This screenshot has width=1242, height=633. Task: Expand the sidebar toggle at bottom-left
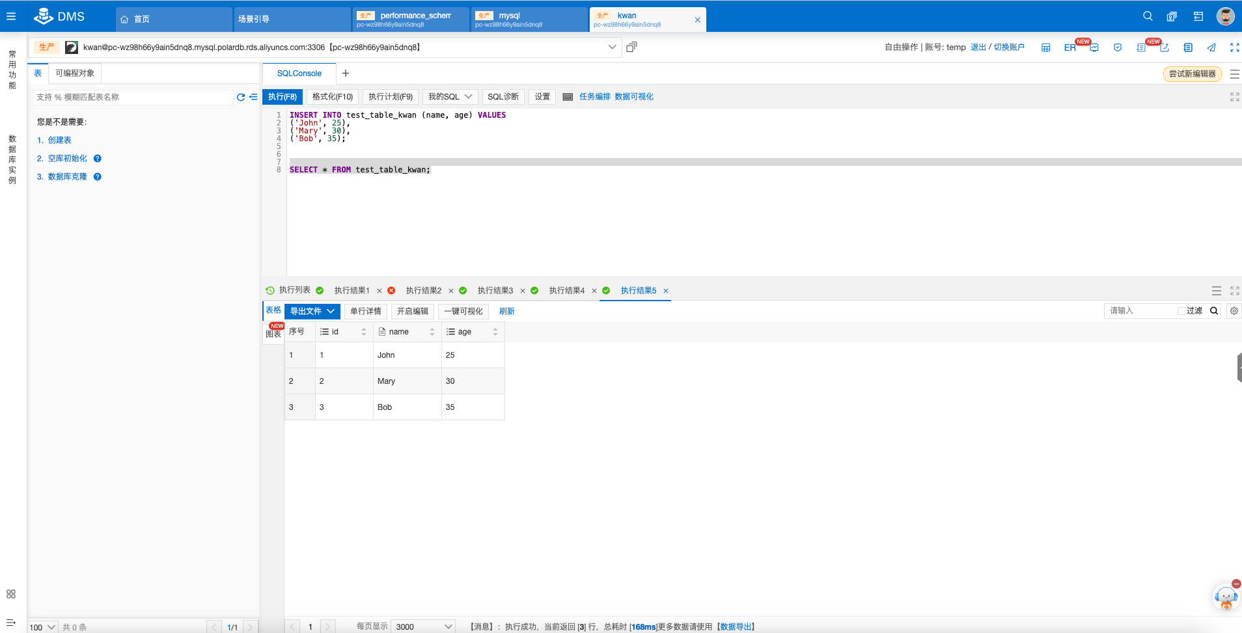click(x=11, y=623)
